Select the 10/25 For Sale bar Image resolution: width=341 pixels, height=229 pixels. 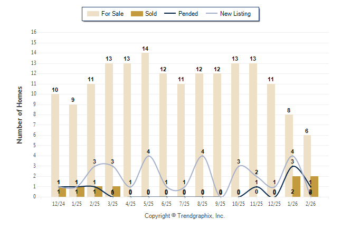tap(235, 130)
